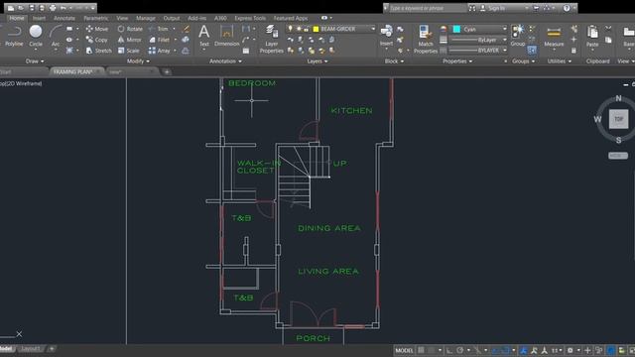Click the Fillet tool
Image resolution: width=635 pixels, height=357 pixels.
click(x=159, y=40)
